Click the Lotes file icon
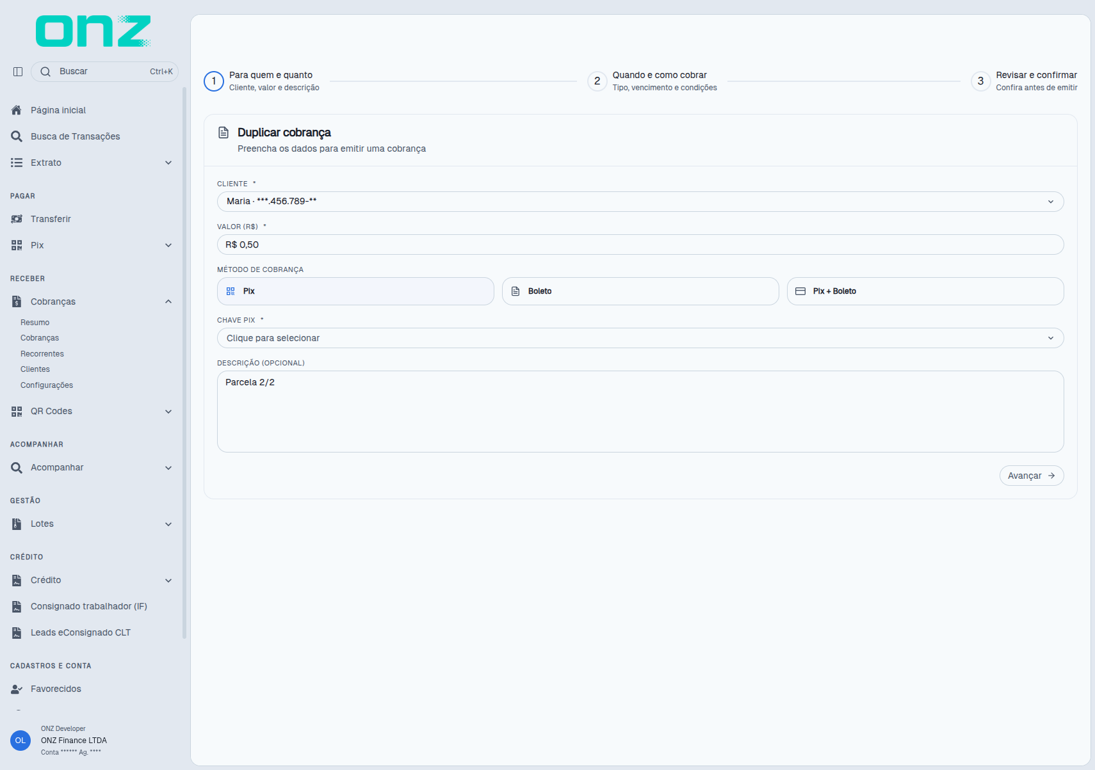The height and width of the screenshot is (770, 1095). point(17,524)
